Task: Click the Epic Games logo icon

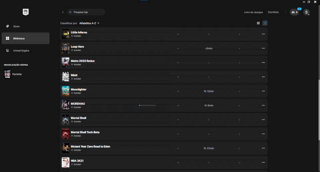Action: [26, 12]
